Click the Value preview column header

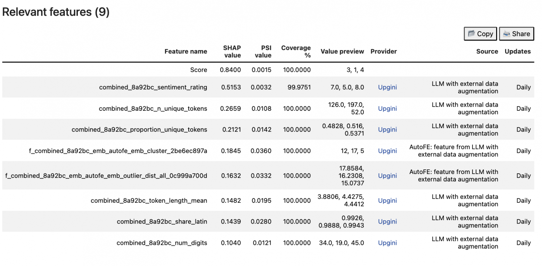coord(342,51)
